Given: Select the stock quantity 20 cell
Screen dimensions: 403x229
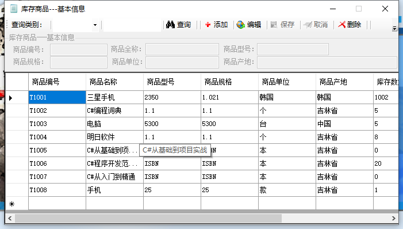Looking at the screenshot, I should (386, 163).
